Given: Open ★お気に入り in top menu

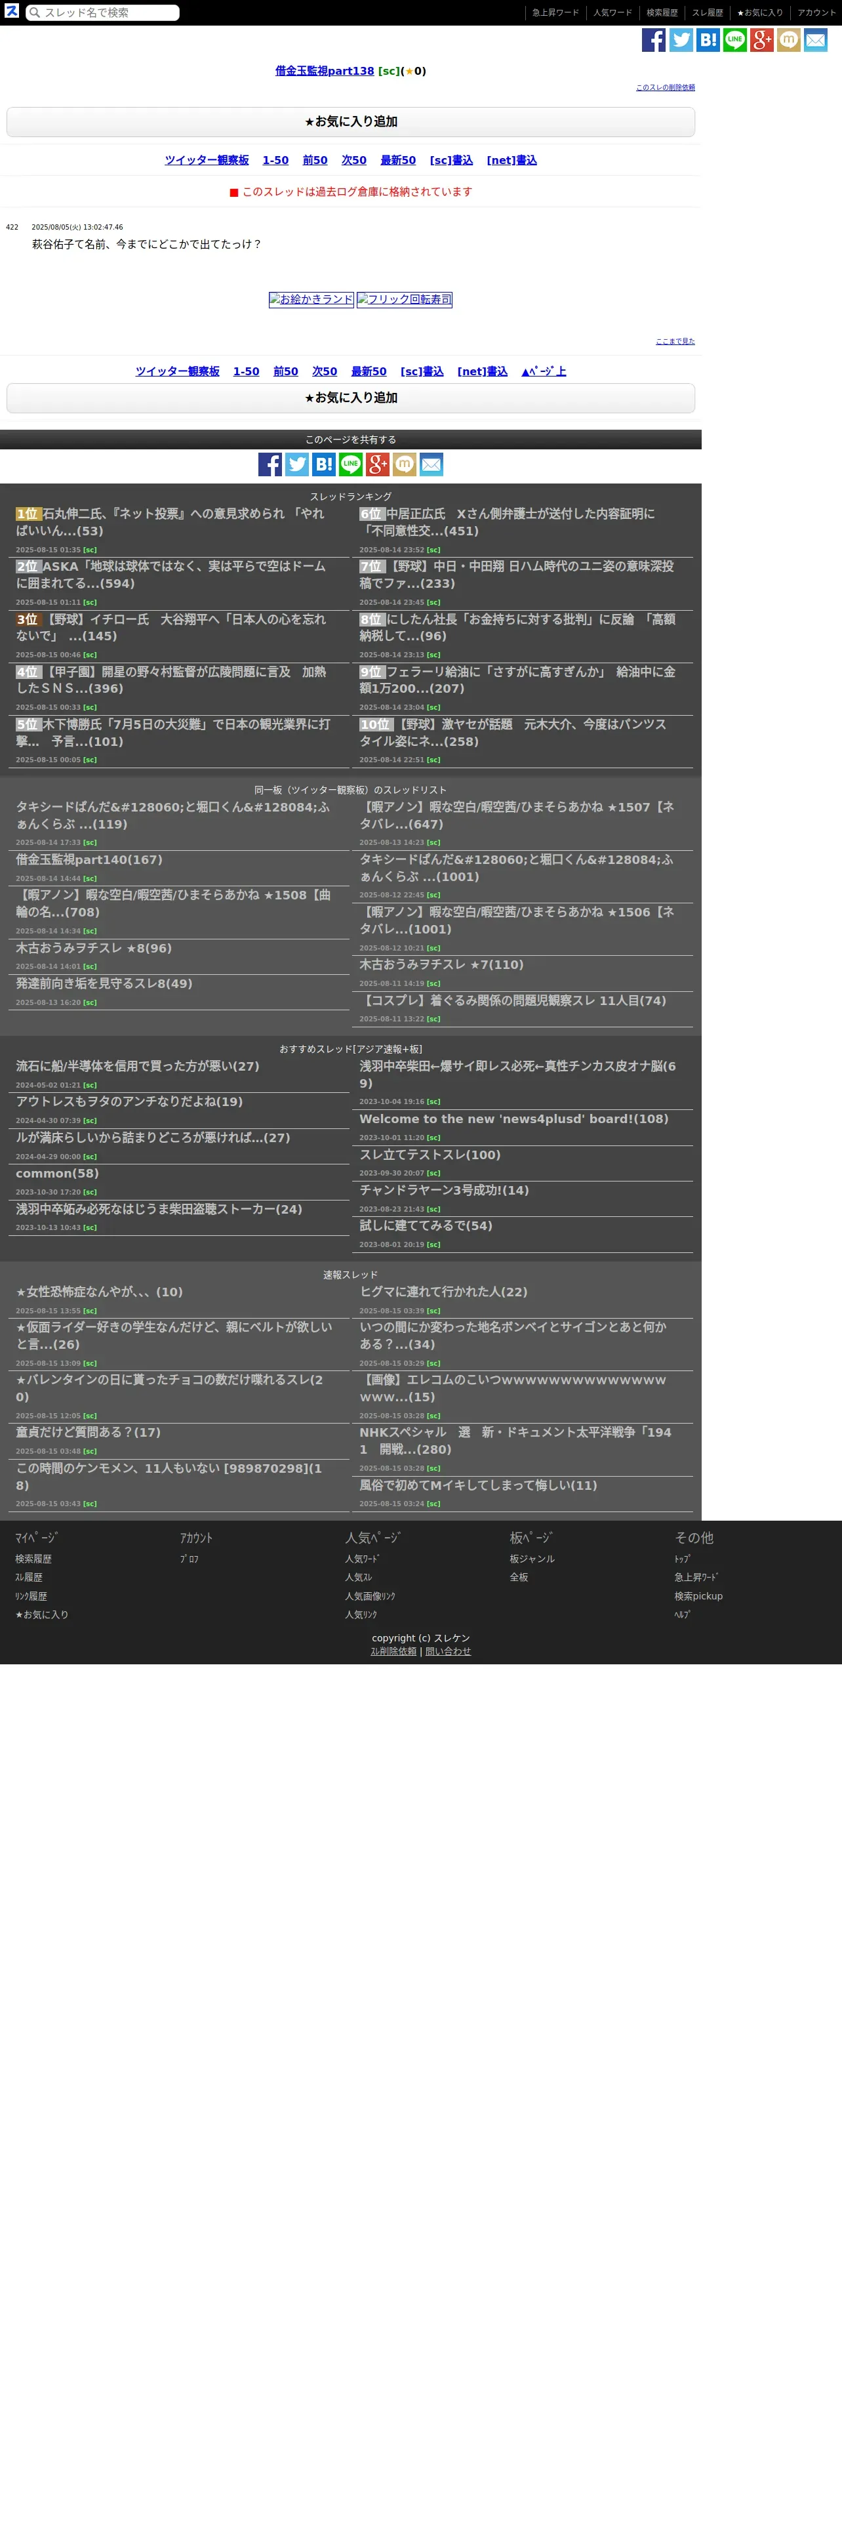Looking at the screenshot, I should click(759, 12).
